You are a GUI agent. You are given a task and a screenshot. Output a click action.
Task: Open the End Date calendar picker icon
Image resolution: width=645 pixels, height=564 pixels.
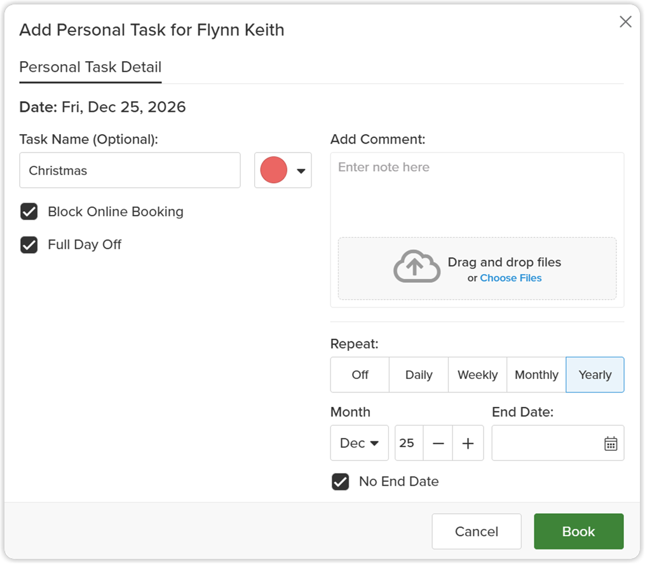[x=611, y=443]
